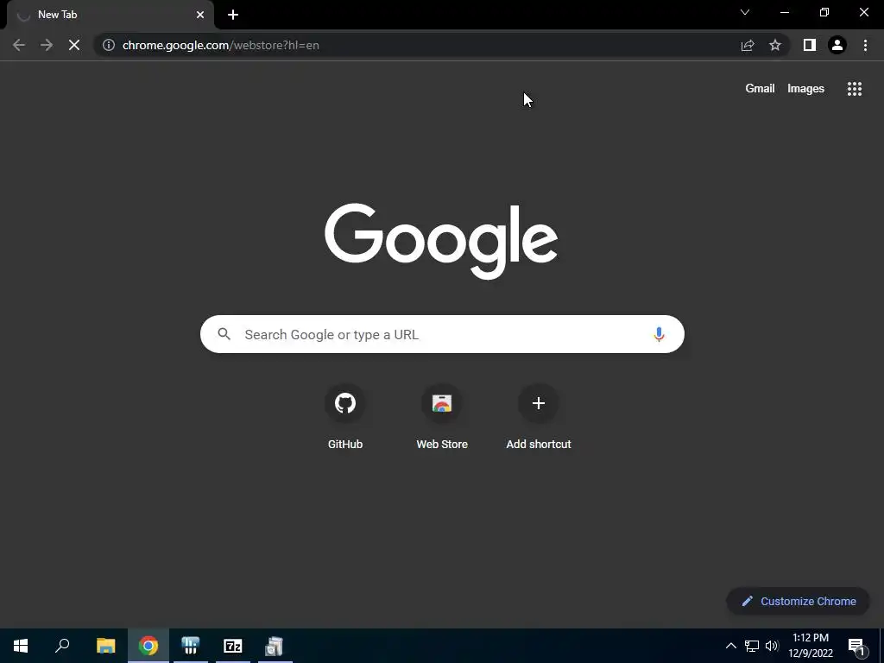Open the network status tray icon
The image size is (884, 663).
pyautogui.click(x=752, y=646)
